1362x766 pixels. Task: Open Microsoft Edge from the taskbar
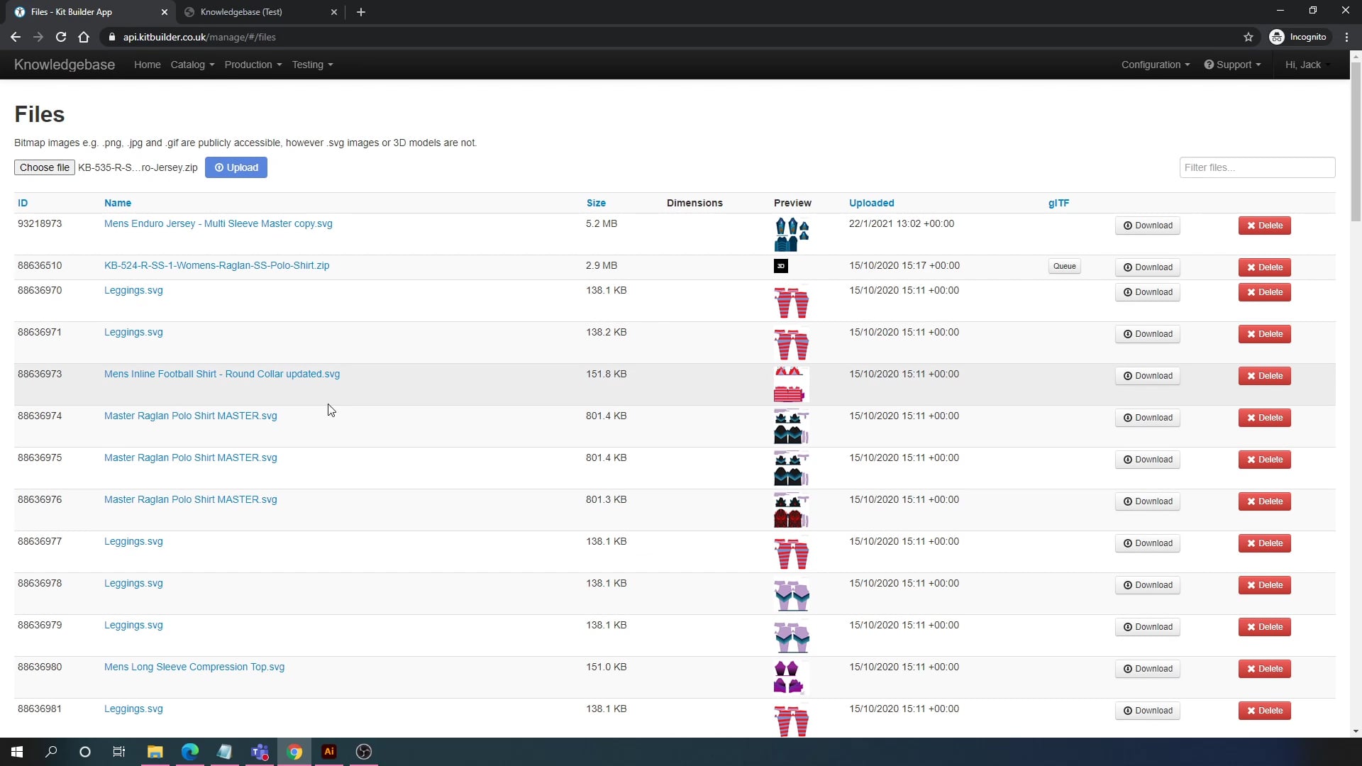point(189,752)
